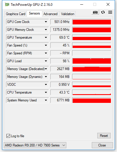The image size is (117, 152).
Task: Open the GPU Load dropdown arrow
Action: 46,61
